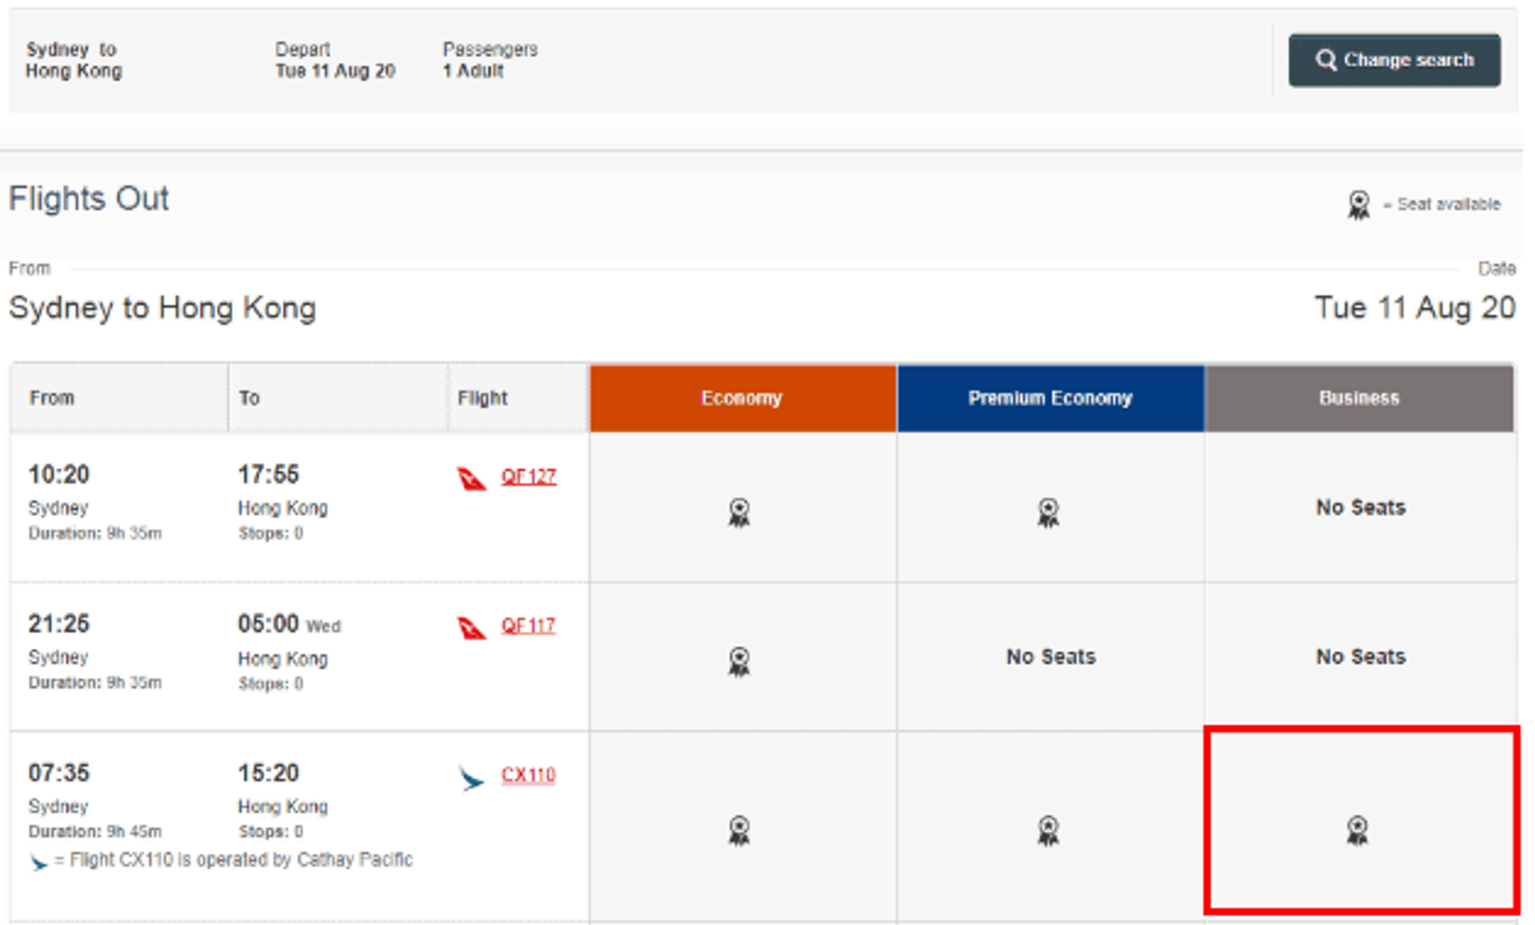Click the Premium Economy column header
1535x925 pixels.
click(x=1051, y=398)
